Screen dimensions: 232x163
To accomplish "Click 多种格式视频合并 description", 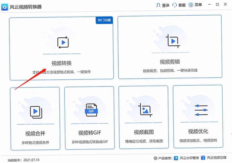I will [x=35, y=143].
